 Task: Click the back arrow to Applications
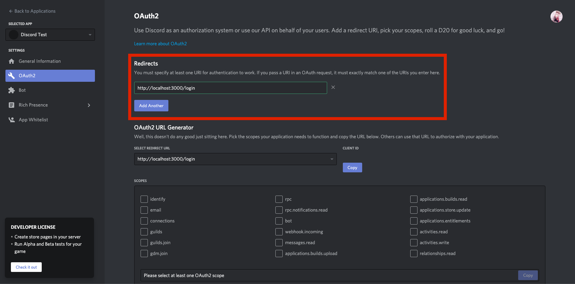click(11, 11)
